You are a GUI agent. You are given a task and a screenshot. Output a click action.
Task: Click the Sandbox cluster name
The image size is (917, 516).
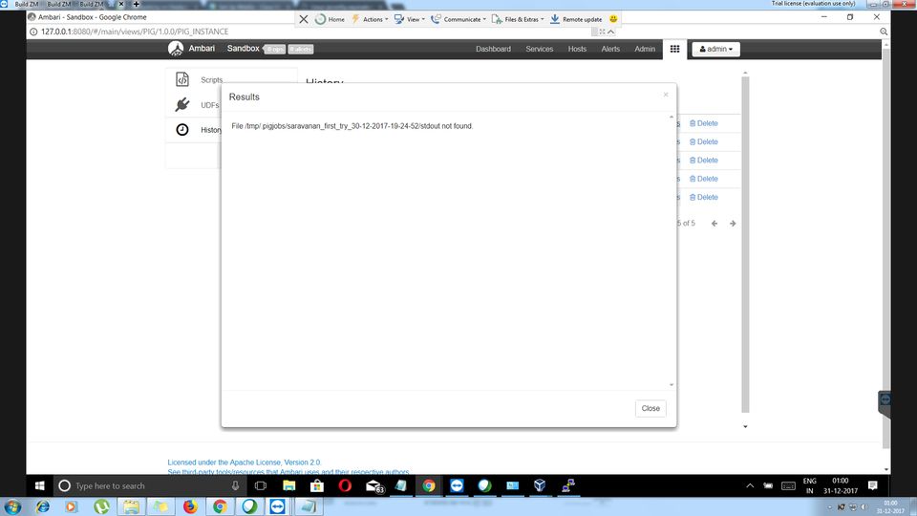coord(243,49)
